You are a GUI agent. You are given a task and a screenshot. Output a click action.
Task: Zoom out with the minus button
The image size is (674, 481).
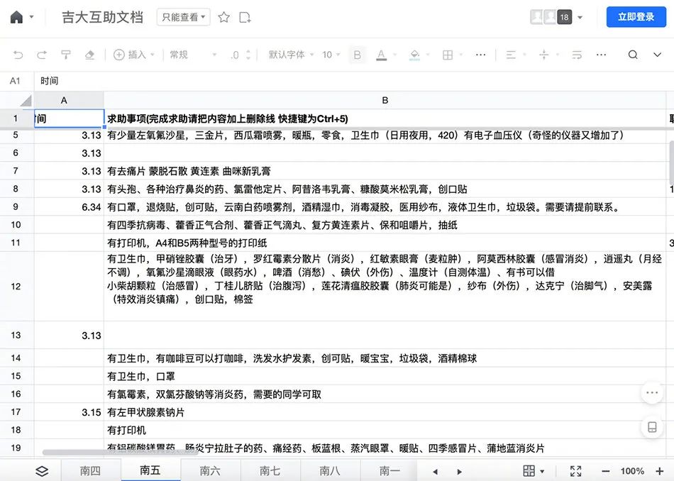pos(606,471)
